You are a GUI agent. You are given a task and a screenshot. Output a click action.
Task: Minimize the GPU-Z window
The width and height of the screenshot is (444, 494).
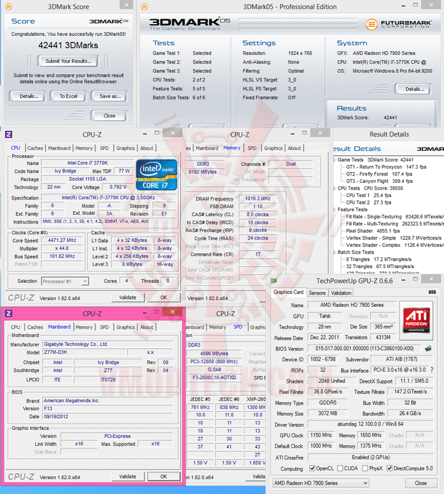403,280
